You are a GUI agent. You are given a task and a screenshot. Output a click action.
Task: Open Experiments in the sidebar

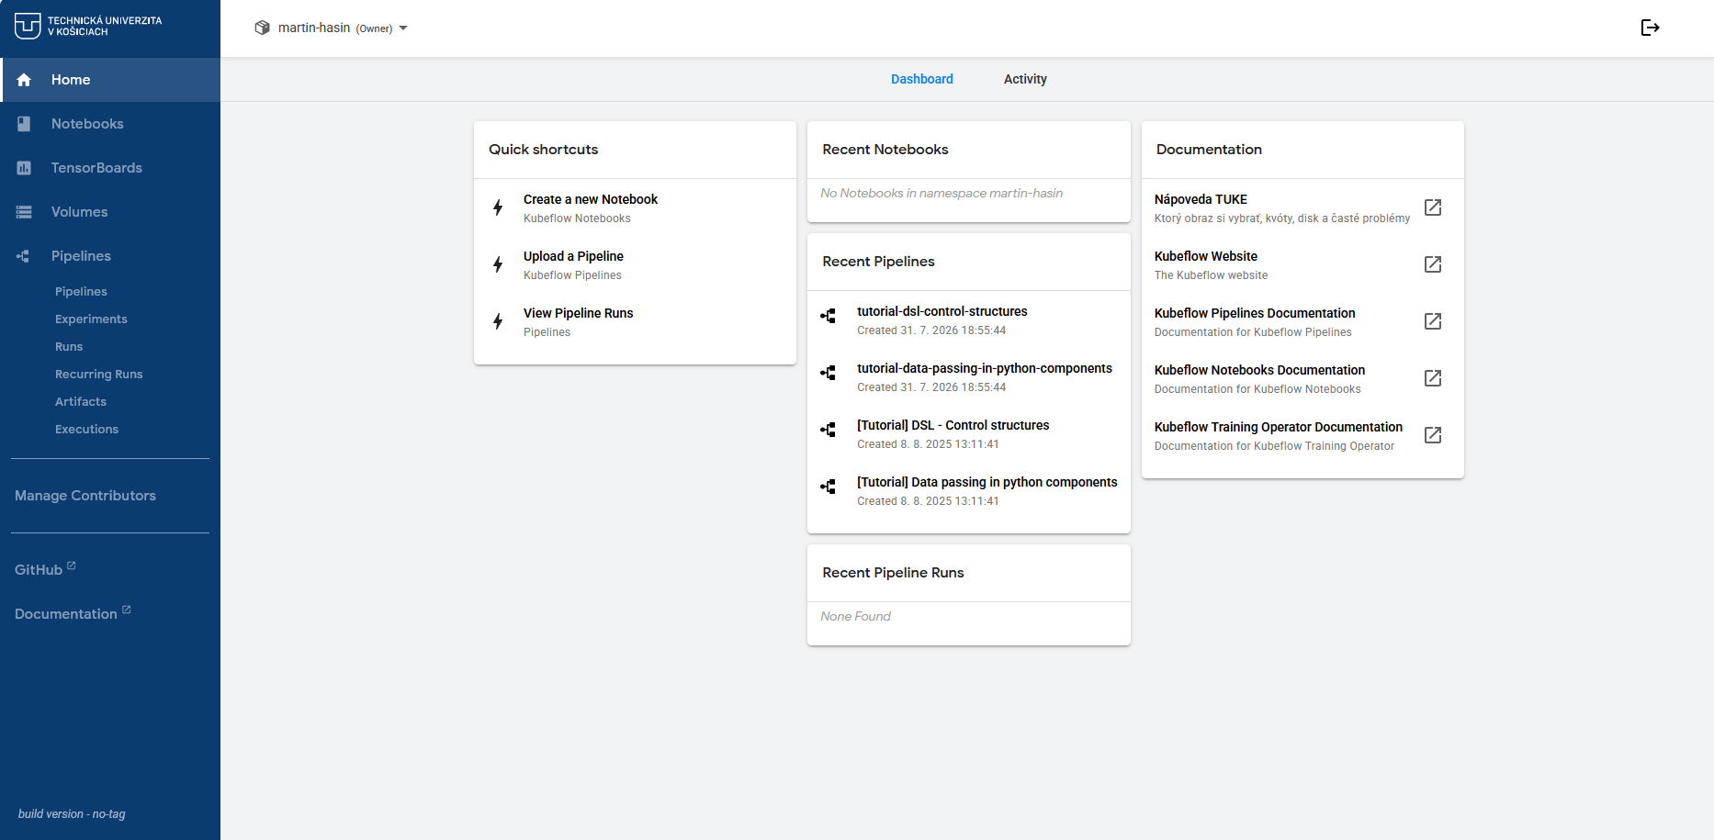[91, 319]
